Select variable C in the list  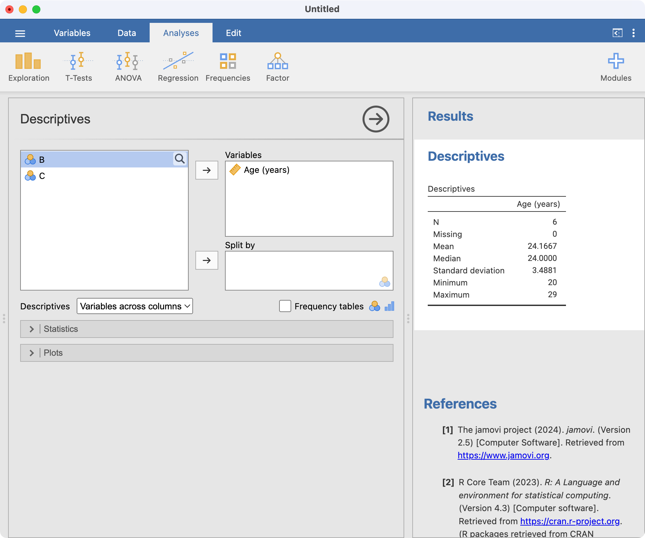pos(42,176)
